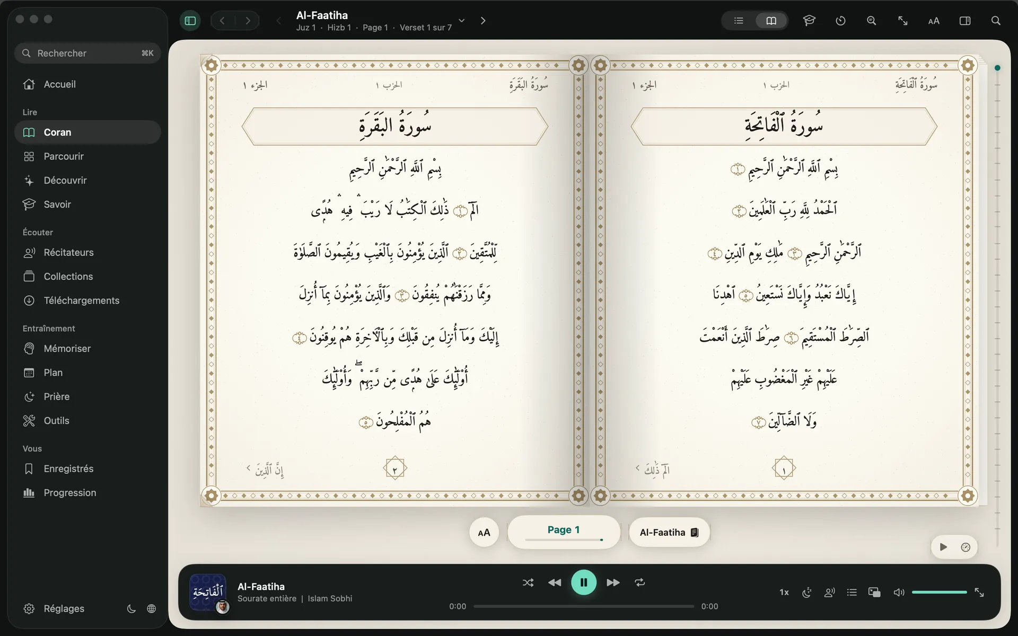Toggle repeat mode in the player
Screen dimensions: 1018x636
(640, 582)
